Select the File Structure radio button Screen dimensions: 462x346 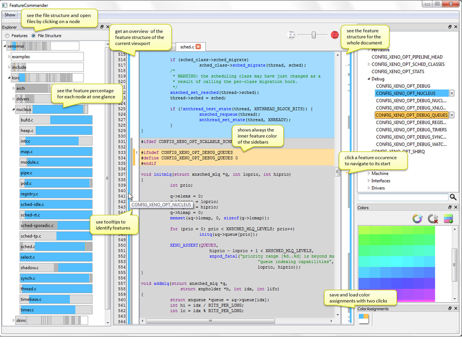click(x=33, y=36)
